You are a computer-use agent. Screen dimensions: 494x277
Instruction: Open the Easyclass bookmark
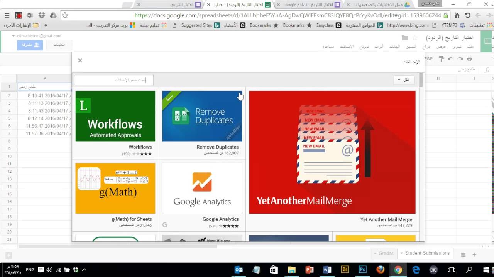[x=328, y=25]
